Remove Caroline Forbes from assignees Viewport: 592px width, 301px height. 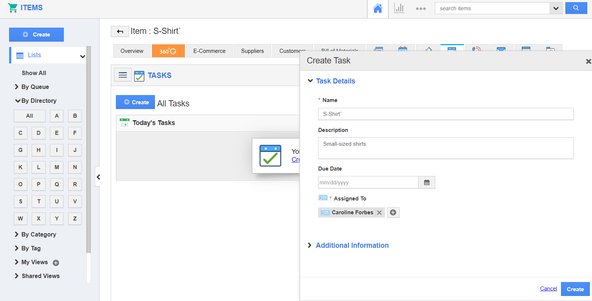tap(379, 212)
